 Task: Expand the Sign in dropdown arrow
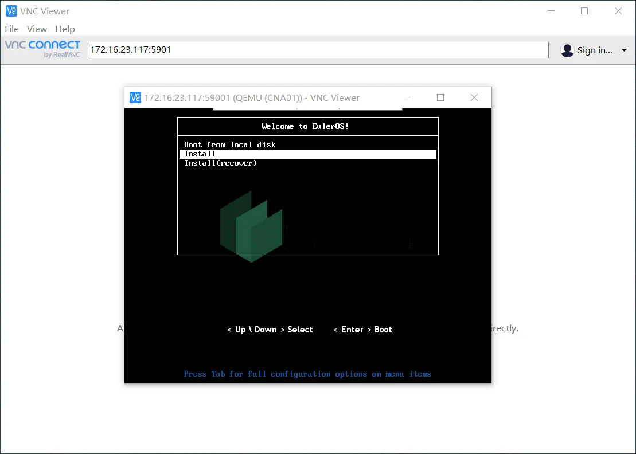[x=624, y=50]
